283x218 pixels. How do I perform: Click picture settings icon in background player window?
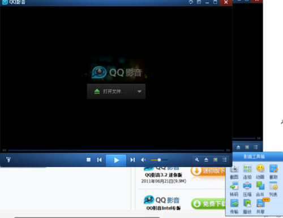click(247, 147)
